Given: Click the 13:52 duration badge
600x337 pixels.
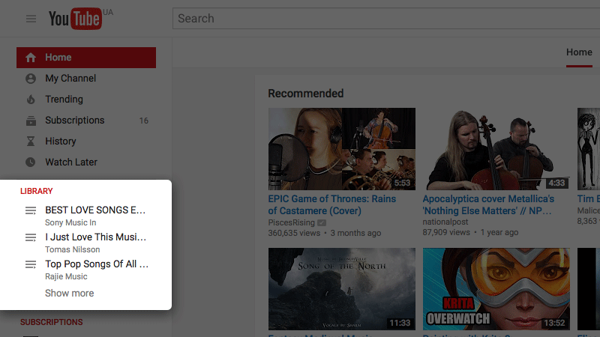Looking at the screenshot, I should (x=554, y=324).
